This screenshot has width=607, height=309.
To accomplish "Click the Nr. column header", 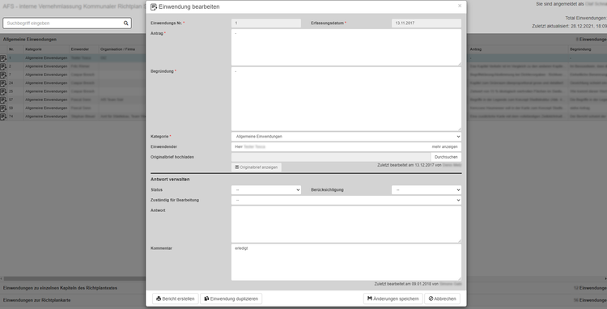I will (15, 49).
